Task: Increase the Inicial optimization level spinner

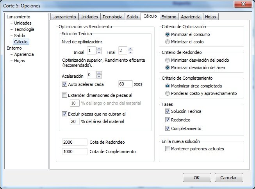Action: [x=99, y=49]
